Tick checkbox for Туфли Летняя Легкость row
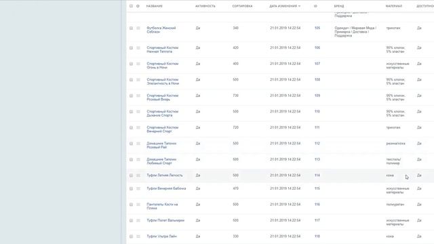The height and width of the screenshot is (244, 434). 131,176
